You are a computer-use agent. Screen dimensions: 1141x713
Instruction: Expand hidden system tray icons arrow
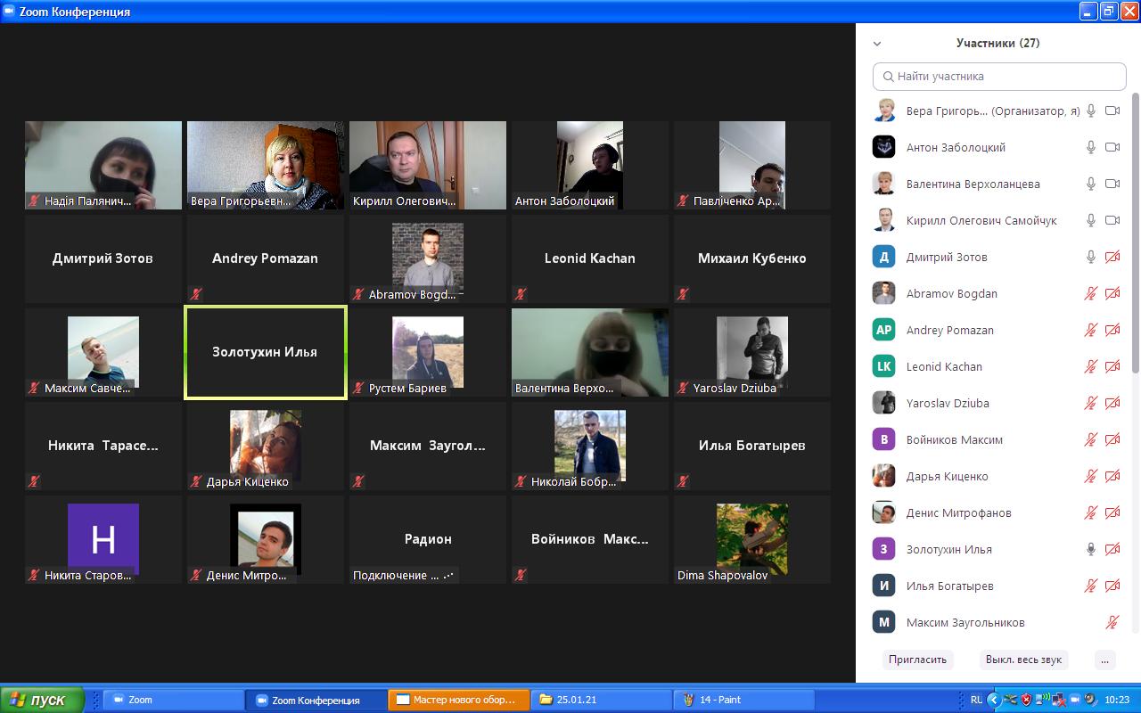pos(994,700)
